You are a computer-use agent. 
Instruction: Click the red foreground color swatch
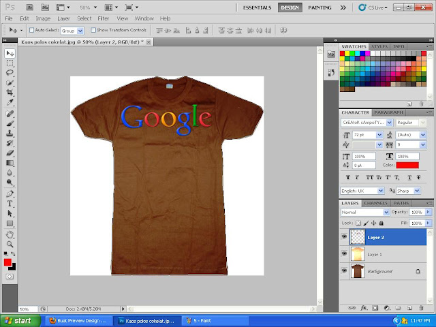coord(7,262)
